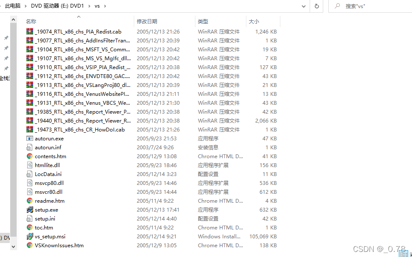
Task: Click the navigation pane scroll down arrow
Action: tap(14, 246)
